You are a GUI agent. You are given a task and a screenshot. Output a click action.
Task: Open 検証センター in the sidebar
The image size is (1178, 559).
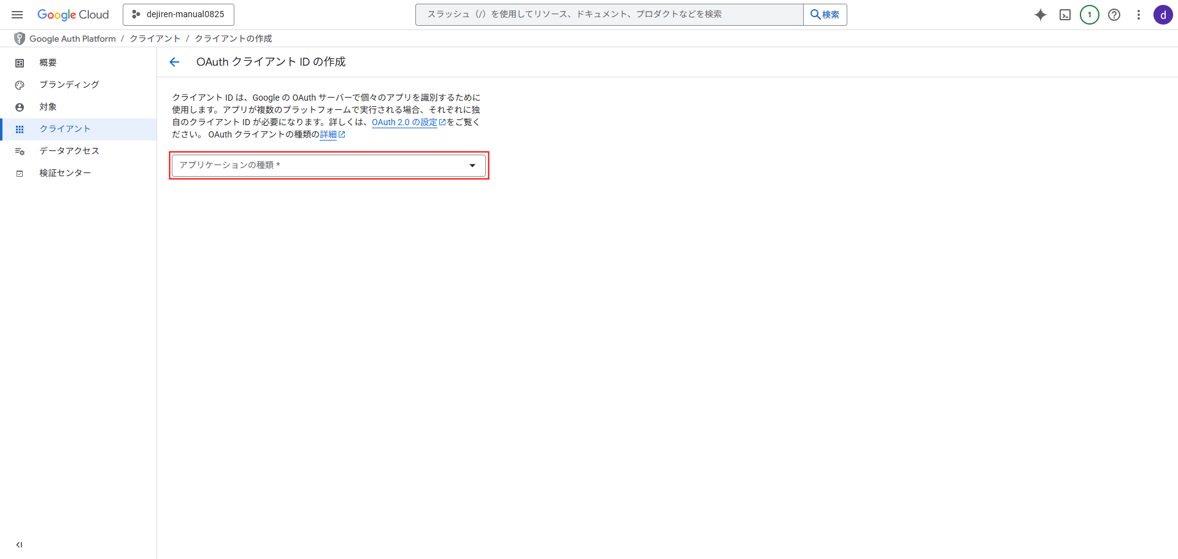(x=65, y=173)
